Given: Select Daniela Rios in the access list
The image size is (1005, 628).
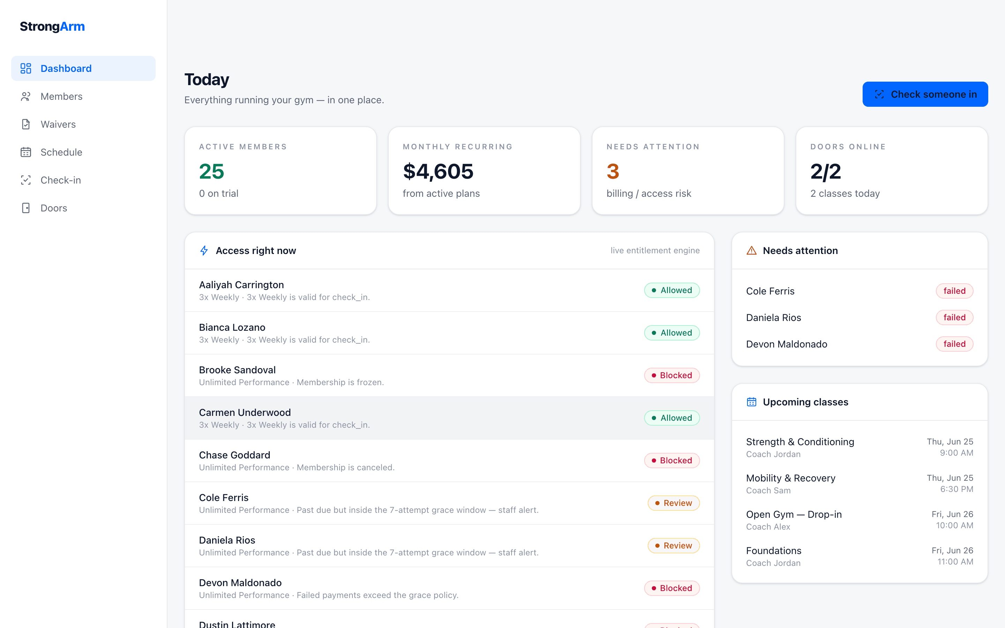Looking at the screenshot, I should (x=449, y=546).
